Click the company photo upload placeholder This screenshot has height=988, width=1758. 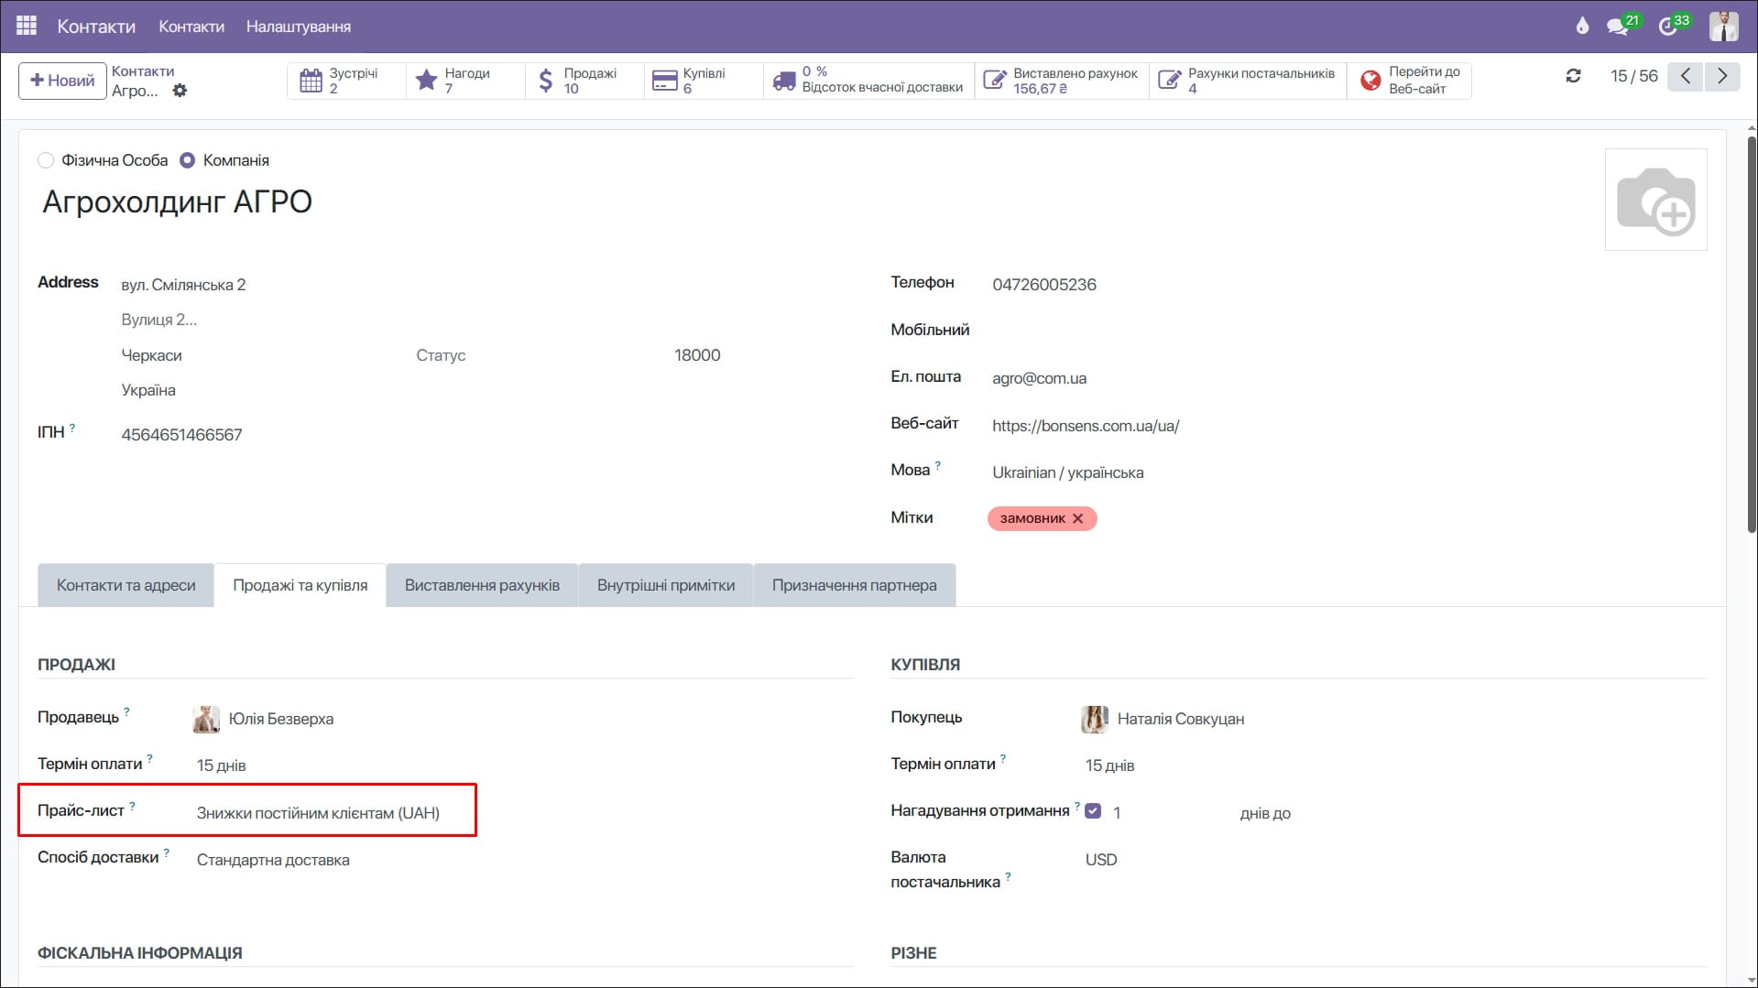(x=1655, y=200)
